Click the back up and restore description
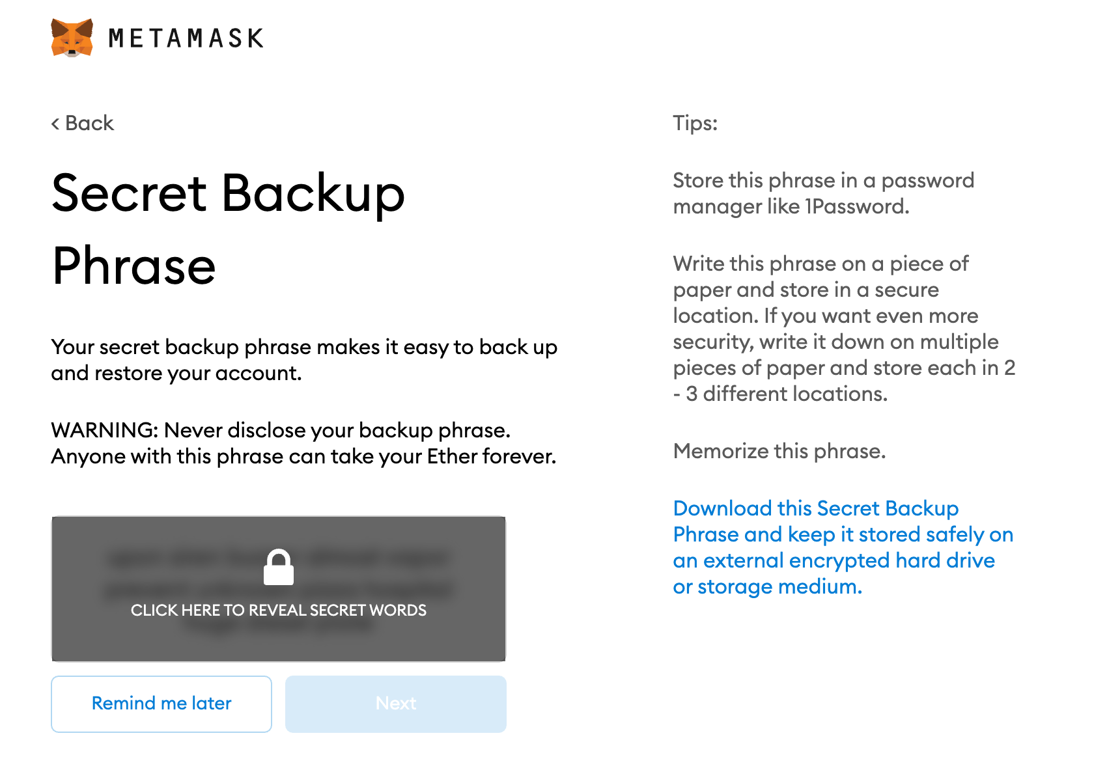Viewport: 1094px width, 768px height. coord(304,360)
